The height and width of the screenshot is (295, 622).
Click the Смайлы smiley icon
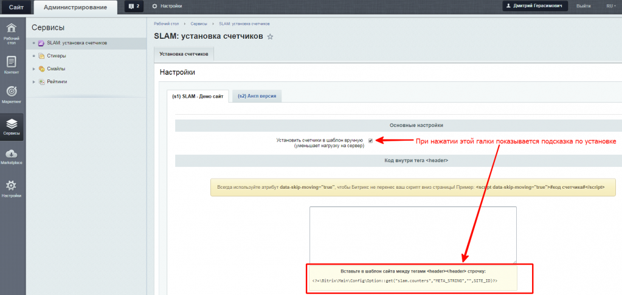(41, 69)
